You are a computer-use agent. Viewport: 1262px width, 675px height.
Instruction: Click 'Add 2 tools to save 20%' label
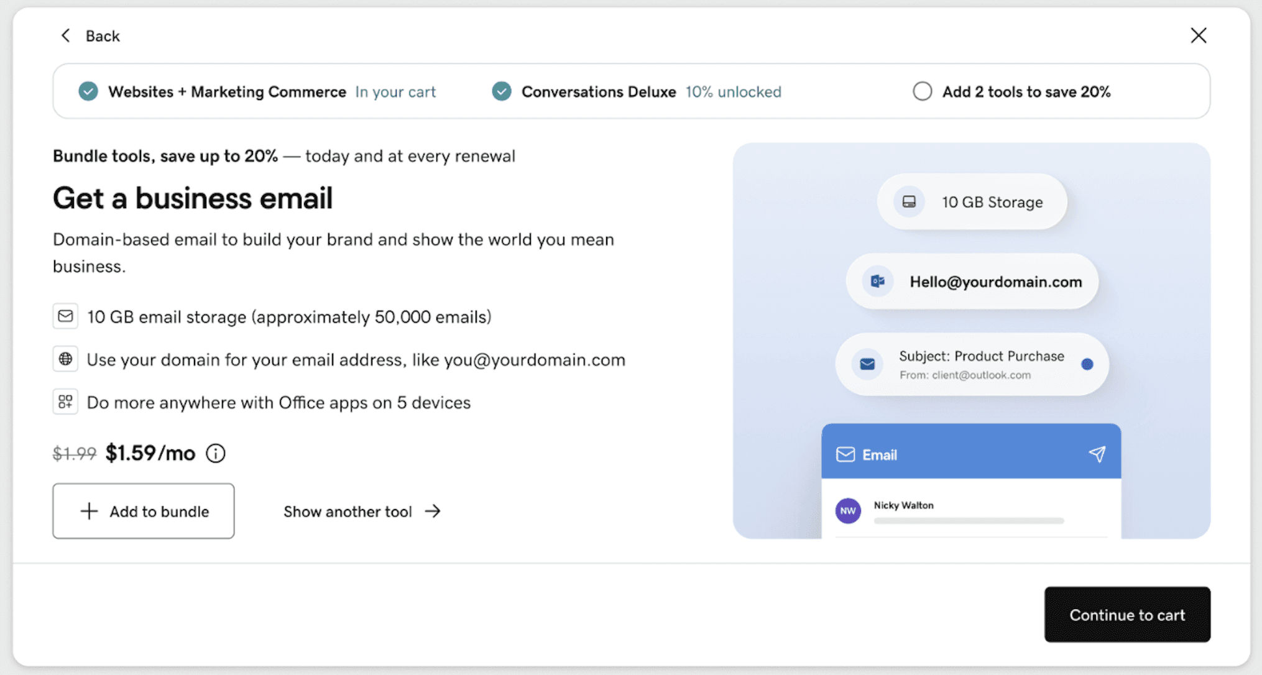pyautogui.click(x=1026, y=91)
